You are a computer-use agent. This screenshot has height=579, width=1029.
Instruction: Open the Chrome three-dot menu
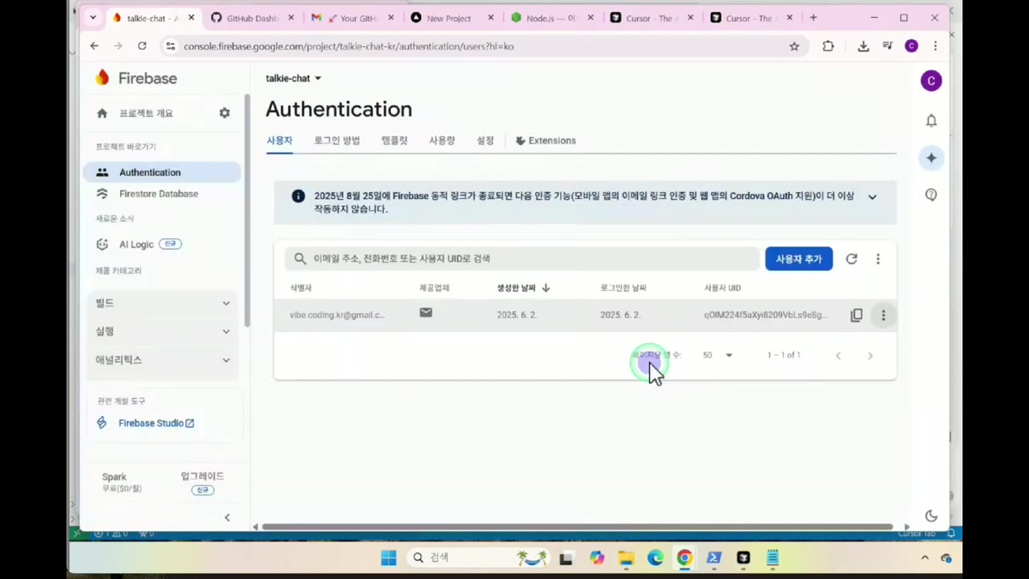click(x=936, y=46)
